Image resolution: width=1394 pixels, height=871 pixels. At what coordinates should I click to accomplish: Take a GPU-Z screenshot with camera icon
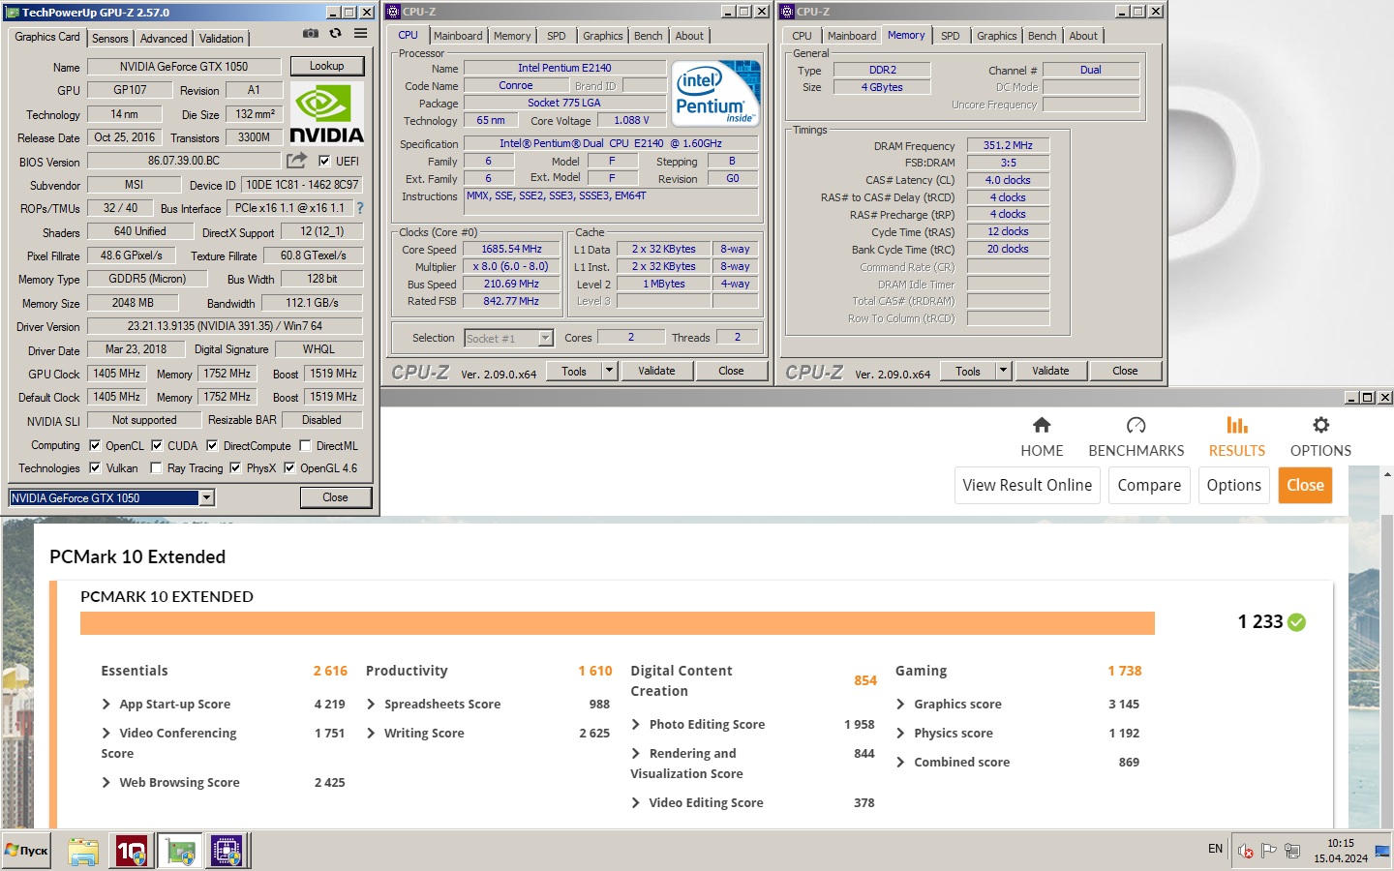[x=310, y=33]
